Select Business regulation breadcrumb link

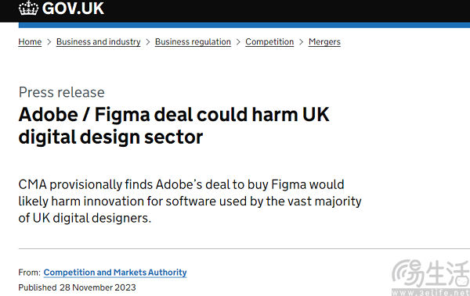coord(193,42)
